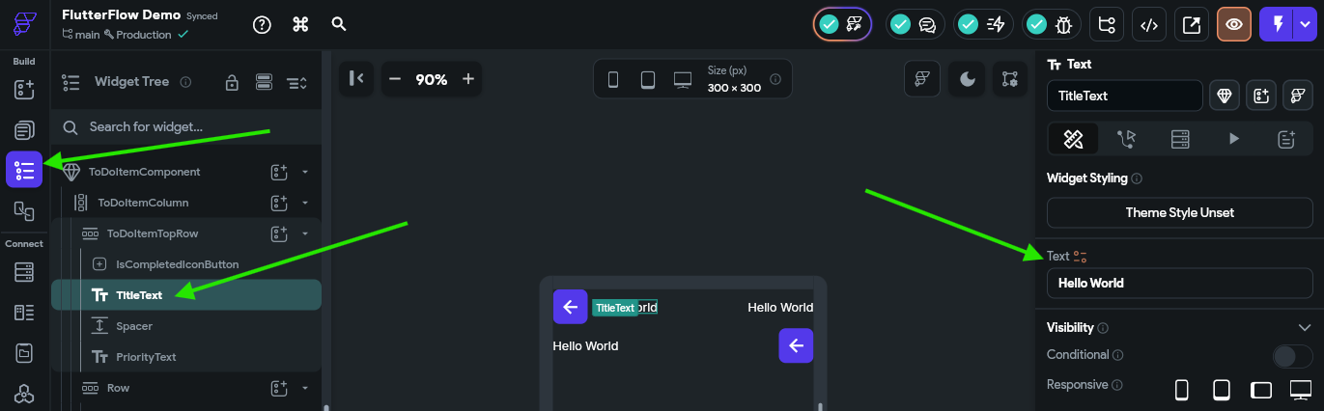Select tablet canvas device size
This screenshot has height=411, width=1324.
click(647, 79)
